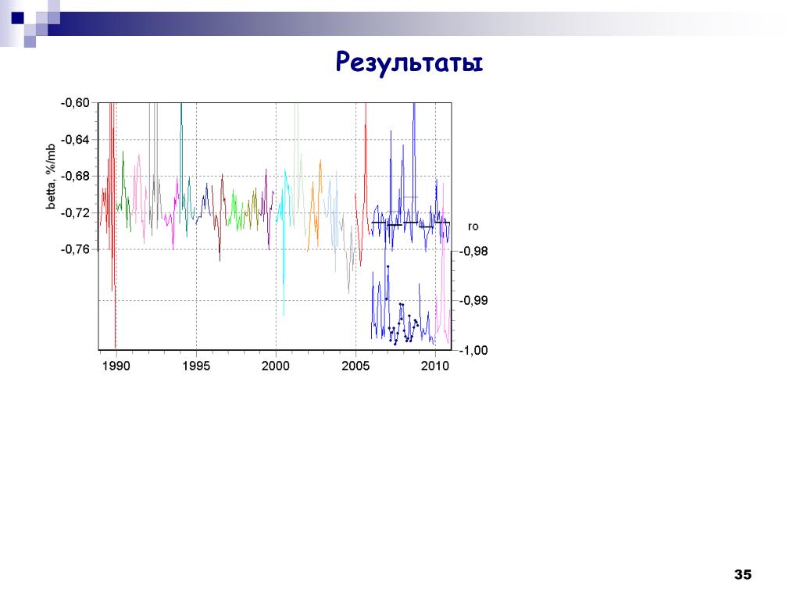The height and width of the screenshot is (600, 800).
Task: Click the x-axis year 2010
Action: (435, 366)
